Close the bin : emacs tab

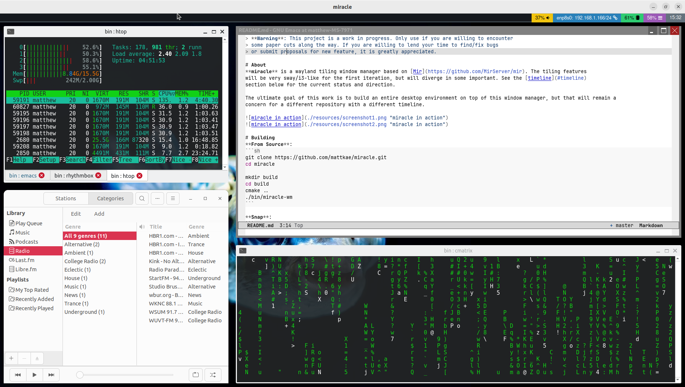(x=42, y=176)
